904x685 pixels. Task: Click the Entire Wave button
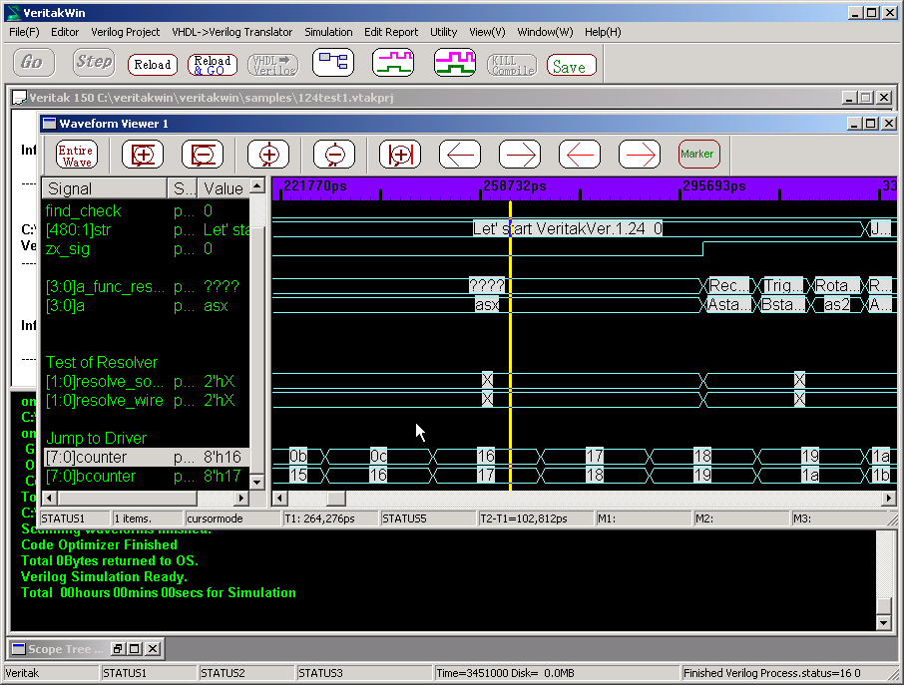tap(76, 155)
